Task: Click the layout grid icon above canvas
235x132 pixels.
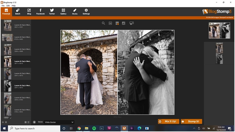Action: [117, 23]
